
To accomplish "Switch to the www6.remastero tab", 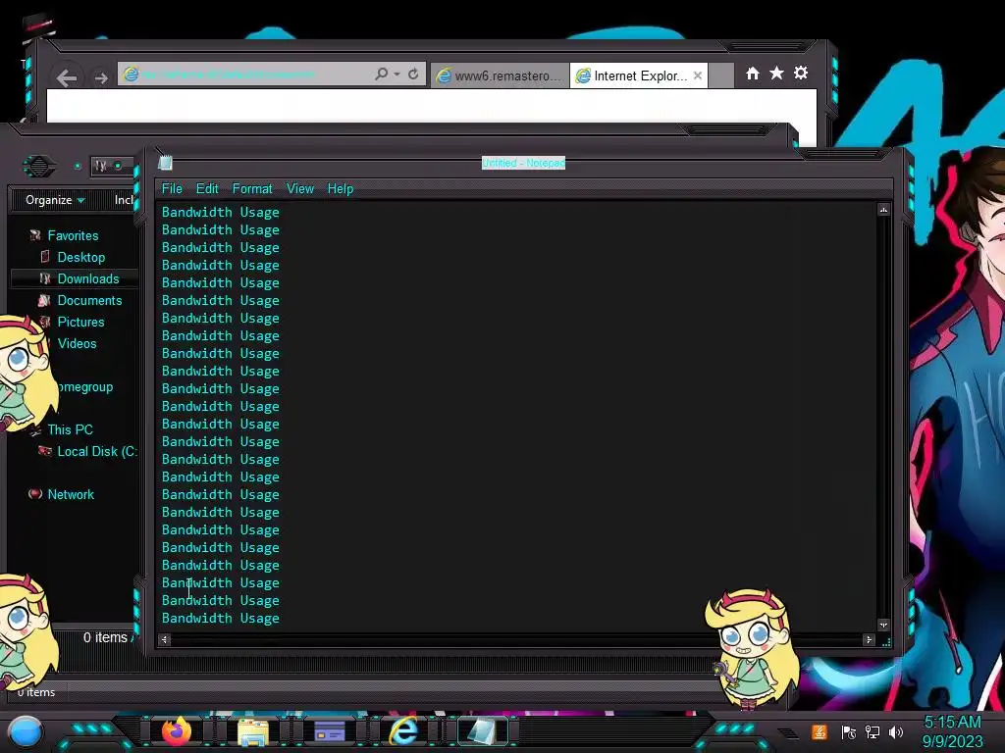I will pos(500,75).
